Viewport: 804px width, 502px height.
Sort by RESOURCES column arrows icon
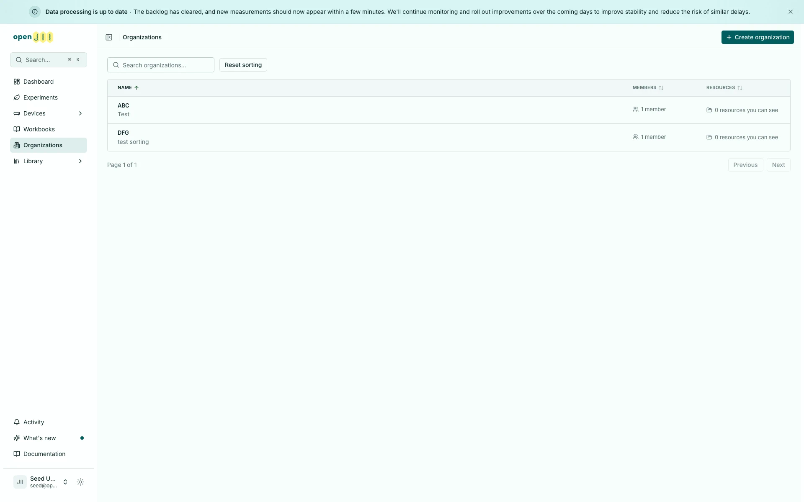pyautogui.click(x=740, y=88)
